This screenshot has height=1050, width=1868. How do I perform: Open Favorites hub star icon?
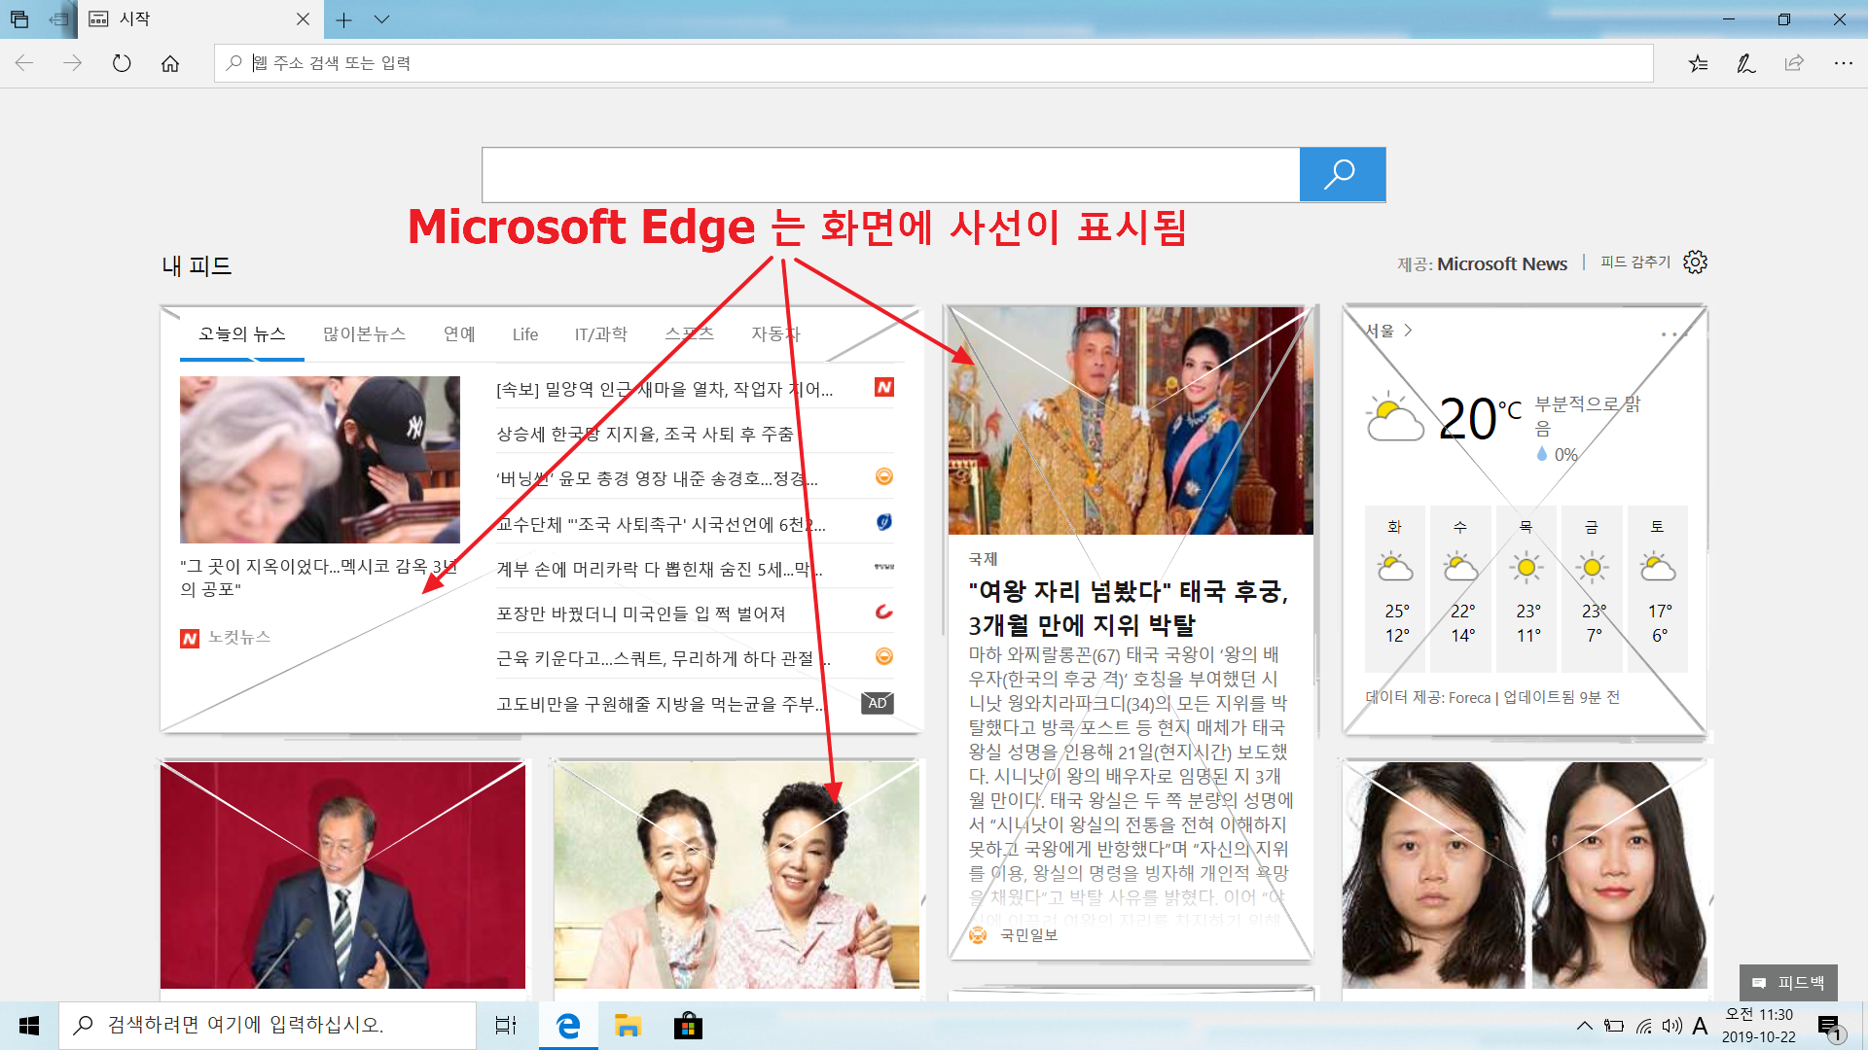tap(1698, 63)
